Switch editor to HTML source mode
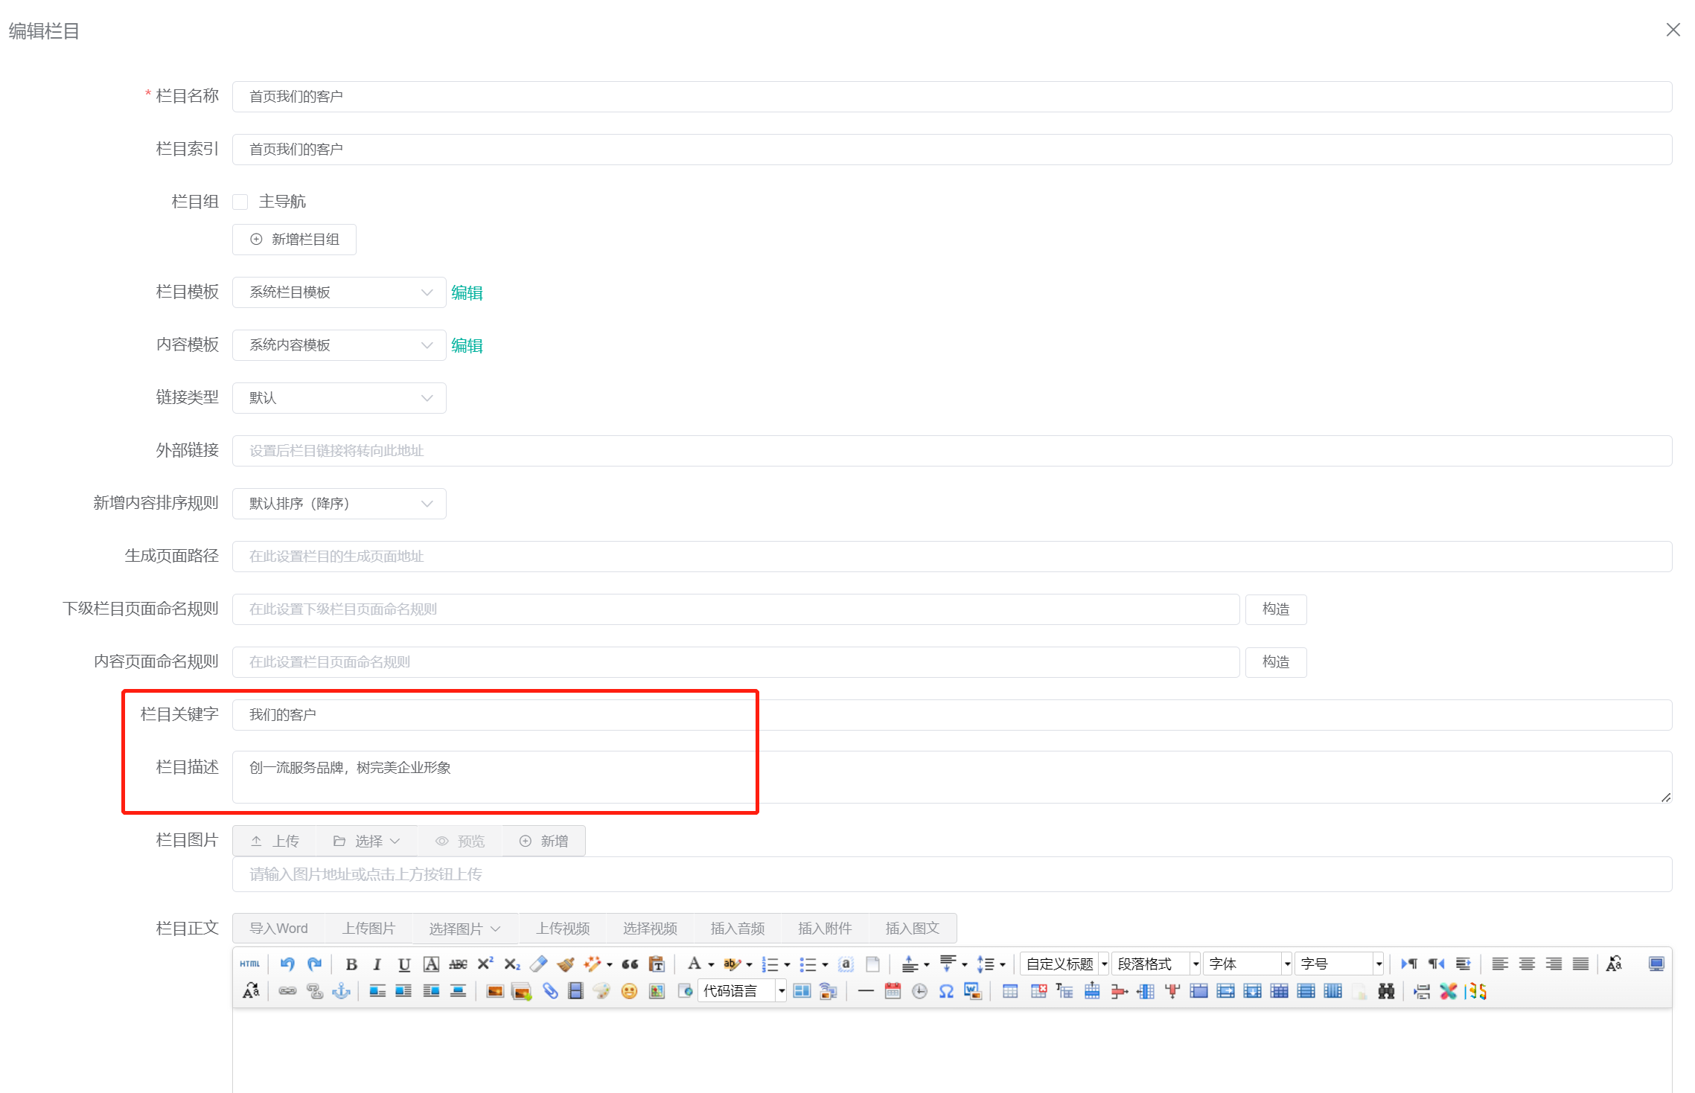Image resolution: width=1695 pixels, height=1093 pixels. coord(250,964)
